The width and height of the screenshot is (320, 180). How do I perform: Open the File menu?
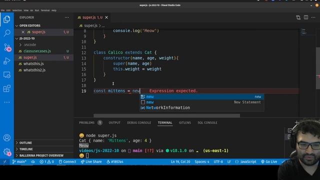(x=2, y=10)
